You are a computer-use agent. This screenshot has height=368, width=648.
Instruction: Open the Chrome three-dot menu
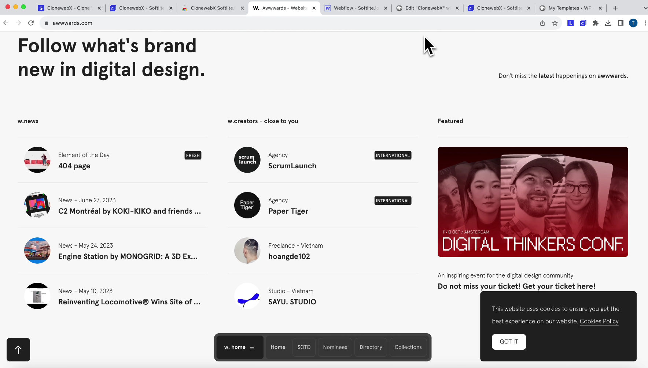[x=645, y=23]
